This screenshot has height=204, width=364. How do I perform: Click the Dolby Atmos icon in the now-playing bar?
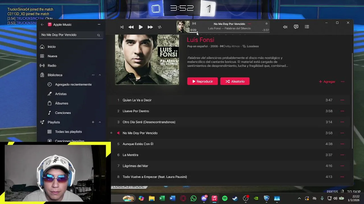pyautogui.click(x=194, y=24)
